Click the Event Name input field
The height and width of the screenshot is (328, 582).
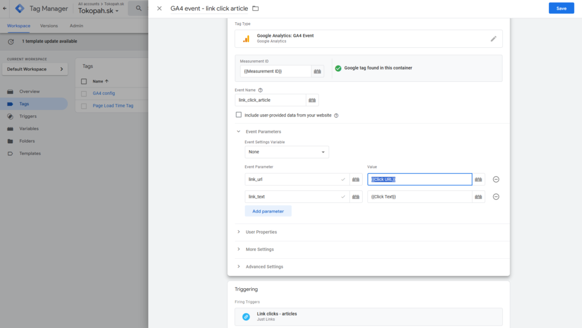coord(270,100)
